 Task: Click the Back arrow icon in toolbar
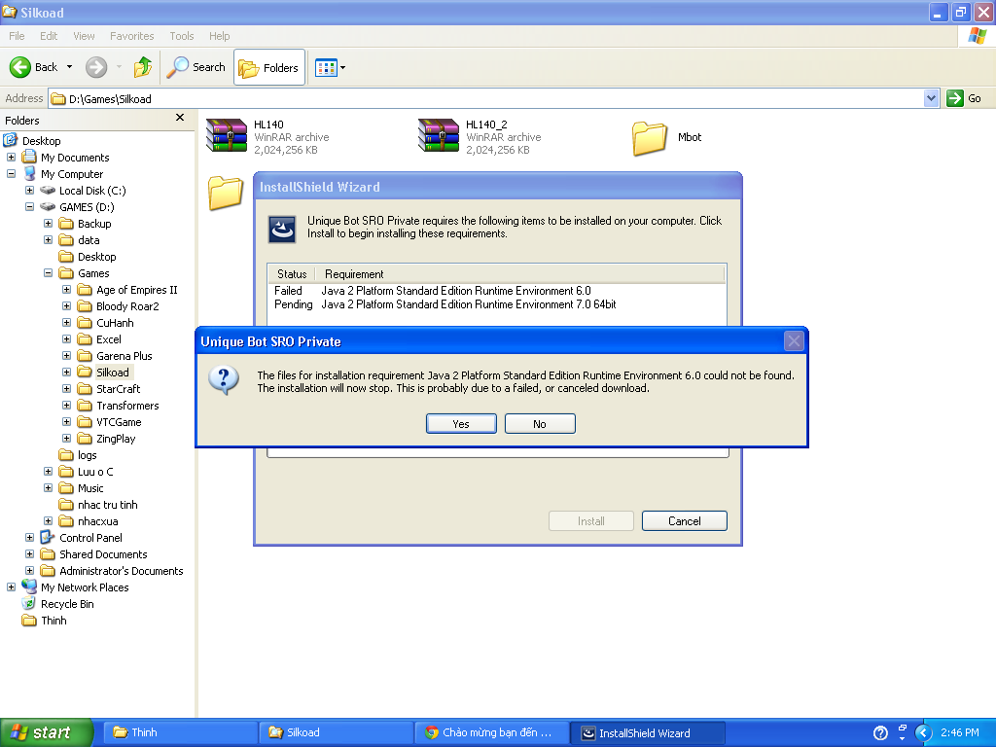(x=20, y=67)
